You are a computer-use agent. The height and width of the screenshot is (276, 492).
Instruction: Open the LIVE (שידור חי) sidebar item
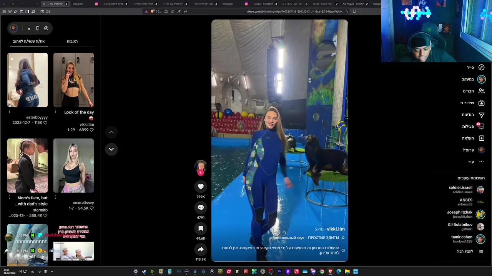click(472, 103)
